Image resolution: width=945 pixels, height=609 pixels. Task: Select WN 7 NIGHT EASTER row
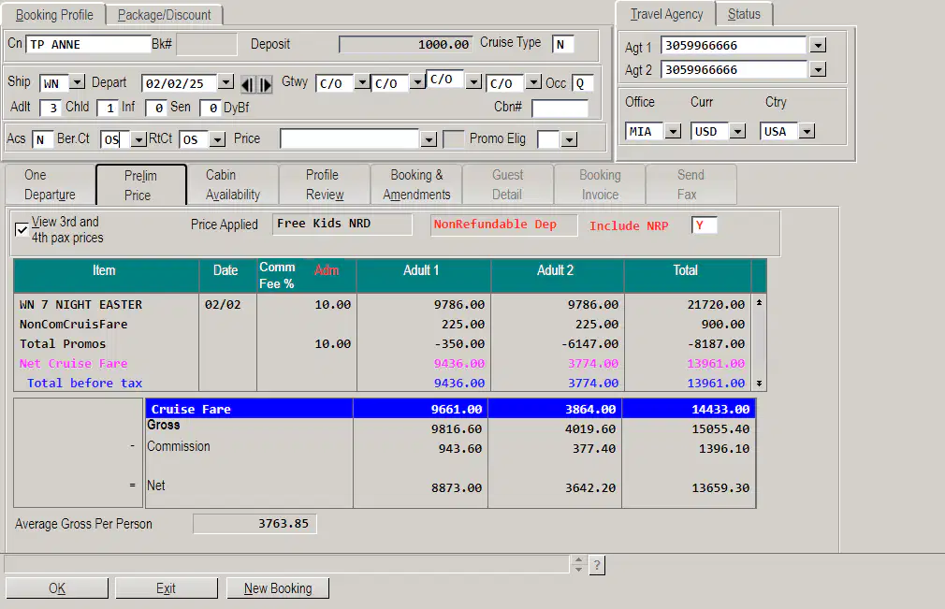pyautogui.click(x=382, y=304)
